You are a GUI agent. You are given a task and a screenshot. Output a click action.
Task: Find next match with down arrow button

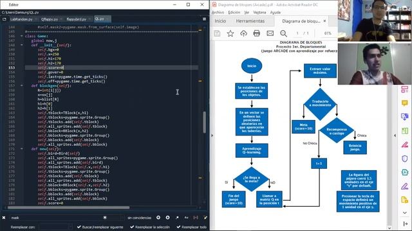tap(167, 218)
